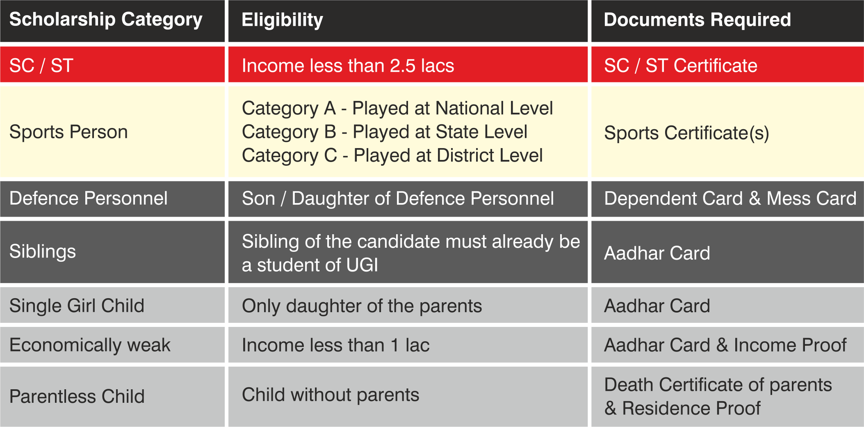
Task: Click 'Category C - Played at District Level' text
Action: [392, 155]
